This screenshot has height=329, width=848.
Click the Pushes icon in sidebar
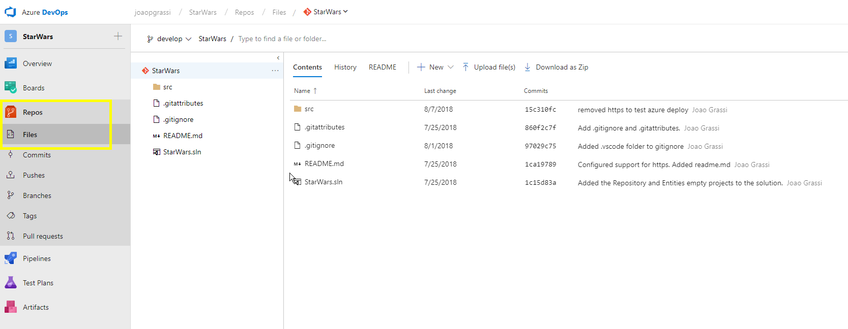click(x=11, y=175)
